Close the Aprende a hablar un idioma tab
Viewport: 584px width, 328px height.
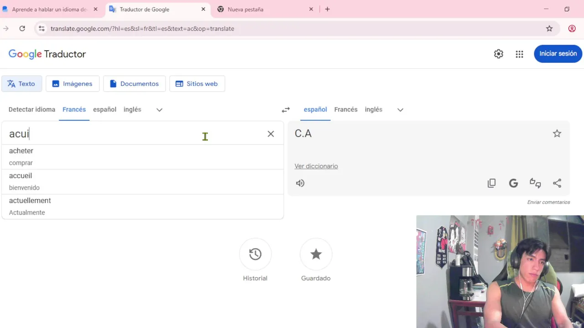[x=95, y=9]
